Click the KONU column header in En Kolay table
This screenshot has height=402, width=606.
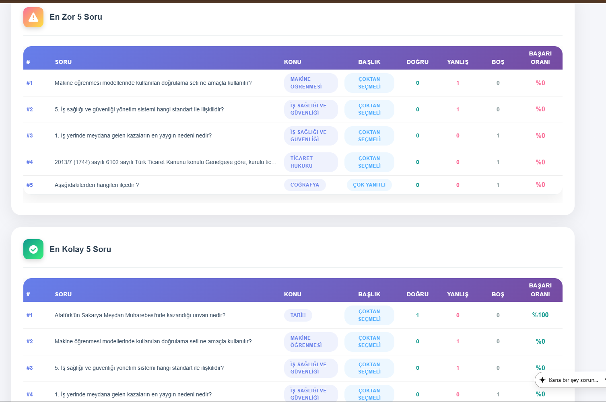(293, 294)
